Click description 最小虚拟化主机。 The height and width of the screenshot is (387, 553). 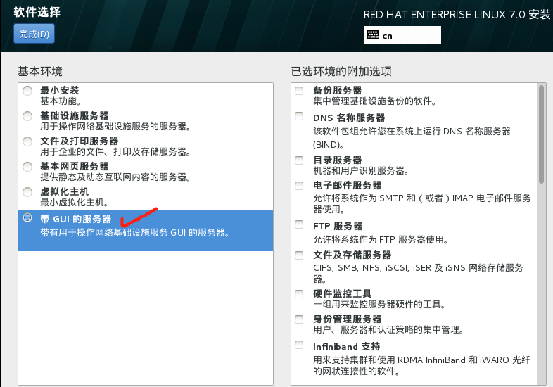75,202
